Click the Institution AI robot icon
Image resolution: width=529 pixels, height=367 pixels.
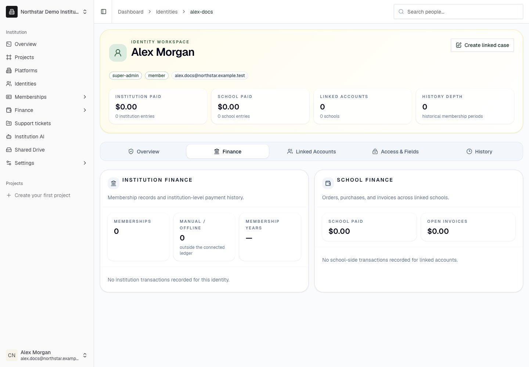point(9,137)
